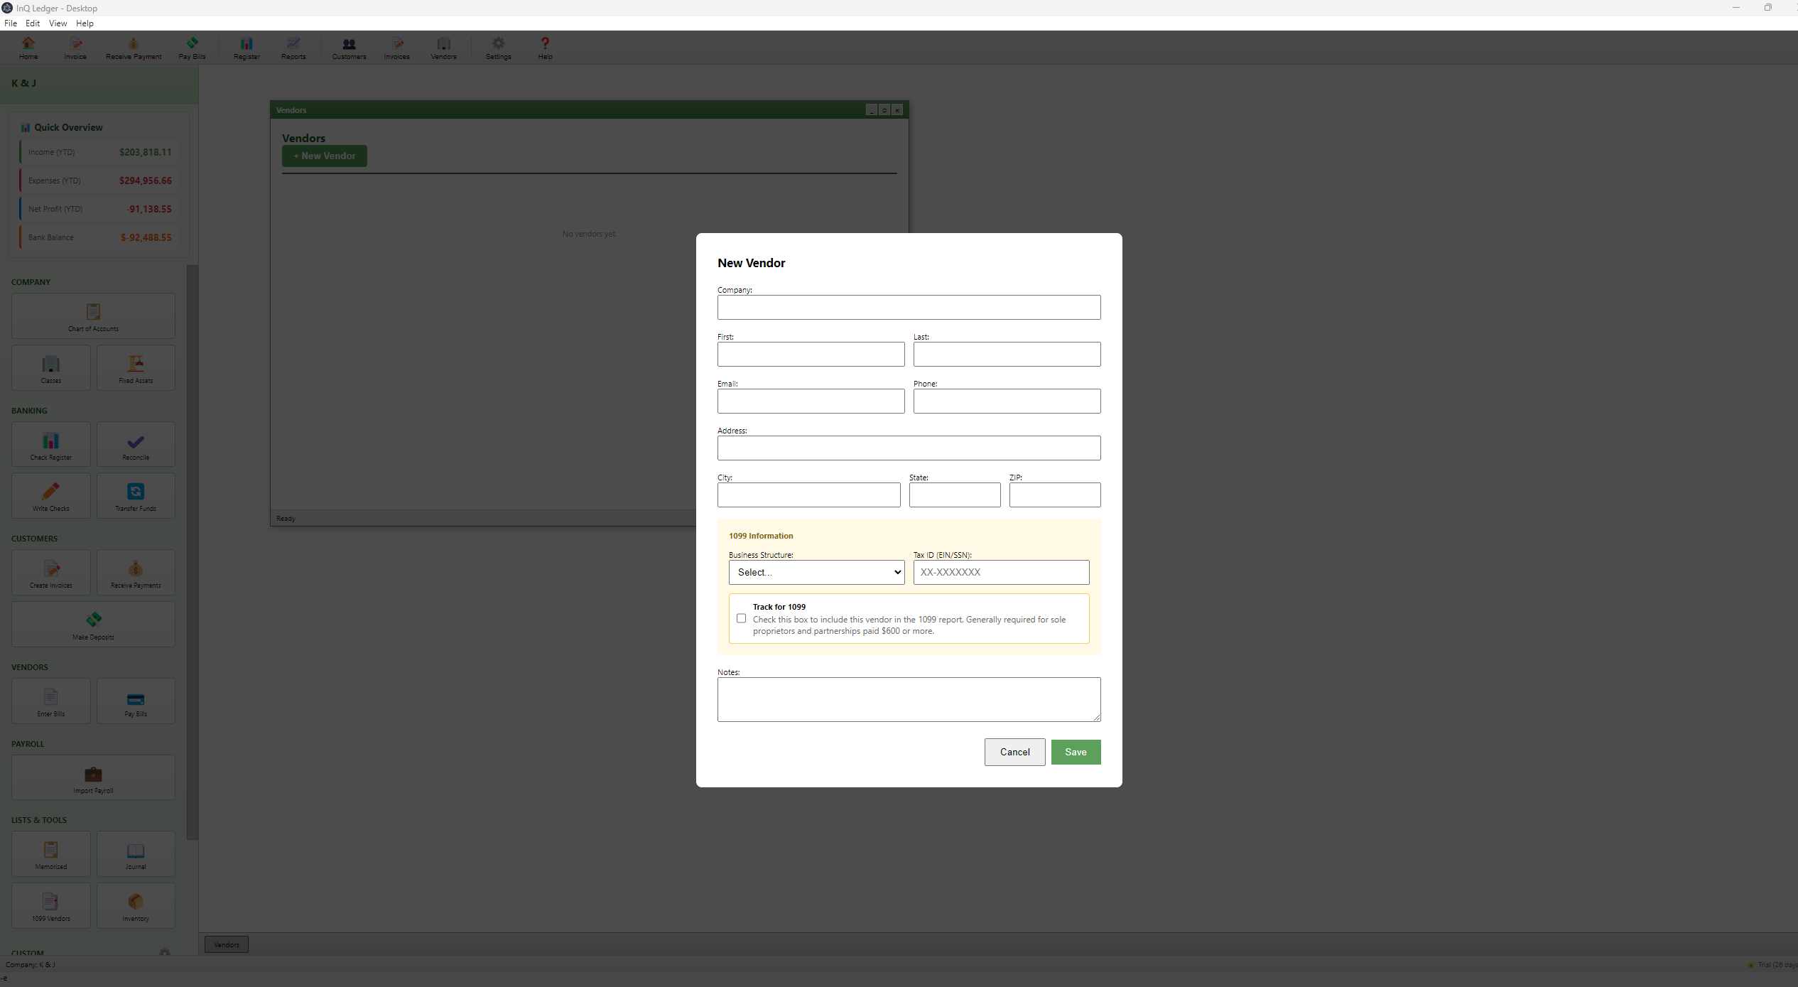Click the + New Vendor button

click(x=325, y=156)
